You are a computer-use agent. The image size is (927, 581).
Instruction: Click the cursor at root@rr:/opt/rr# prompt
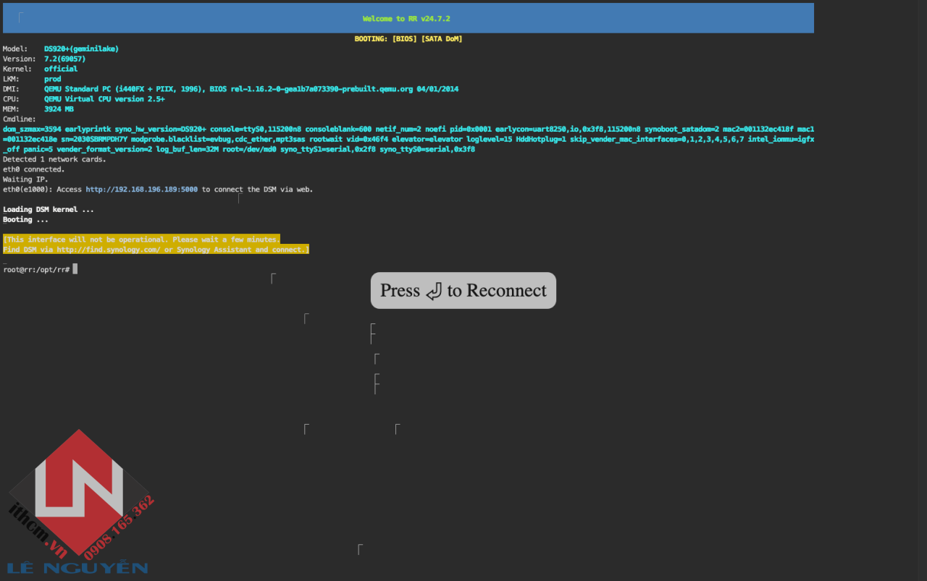(75, 269)
